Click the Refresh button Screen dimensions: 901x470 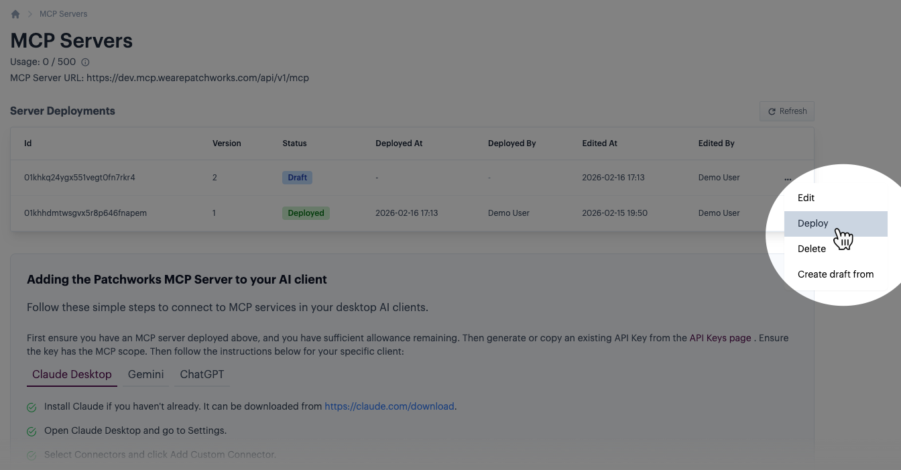[x=787, y=111]
